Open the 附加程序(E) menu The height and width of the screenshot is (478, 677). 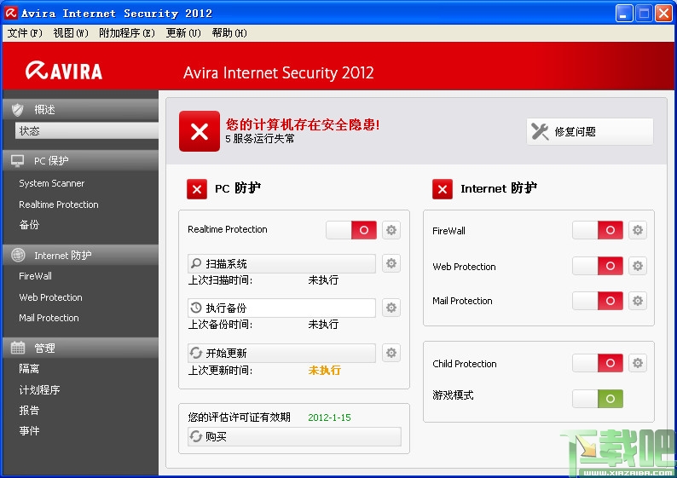(x=126, y=32)
